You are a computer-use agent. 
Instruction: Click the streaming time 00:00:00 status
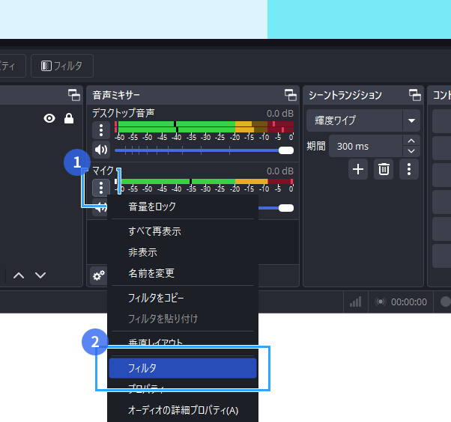point(409,302)
